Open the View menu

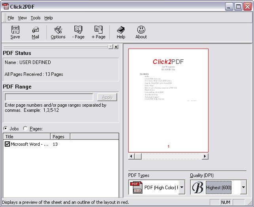click(x=22, y=18)
